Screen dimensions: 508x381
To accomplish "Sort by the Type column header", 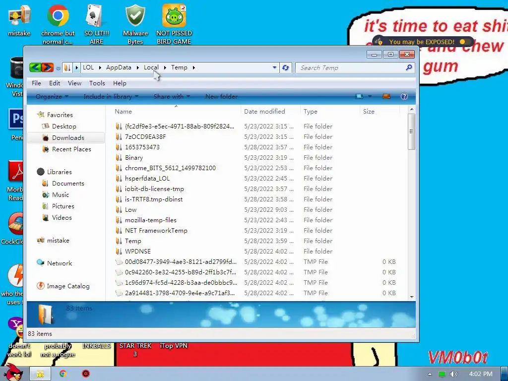I will pyautogui.click(x=330, y=112).
